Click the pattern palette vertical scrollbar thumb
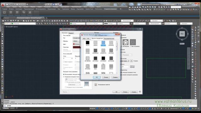 117,46
